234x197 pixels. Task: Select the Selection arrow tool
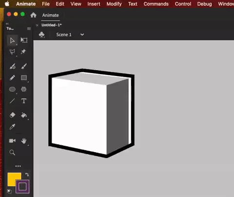point(12,40)
